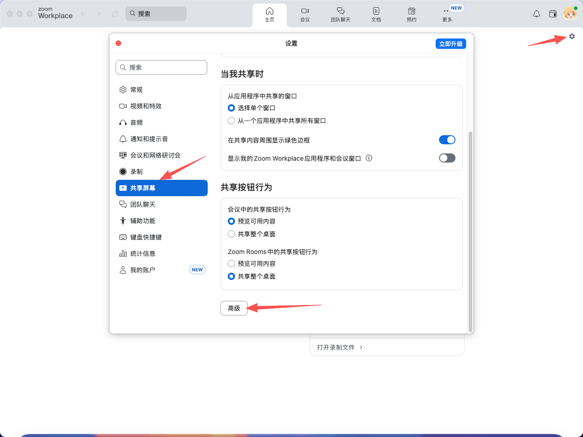Choose 共享整个桌面 under 会议中的共享按钮行为
The height and width of the screenshot is (437, 583).
[x=231, y=234]
